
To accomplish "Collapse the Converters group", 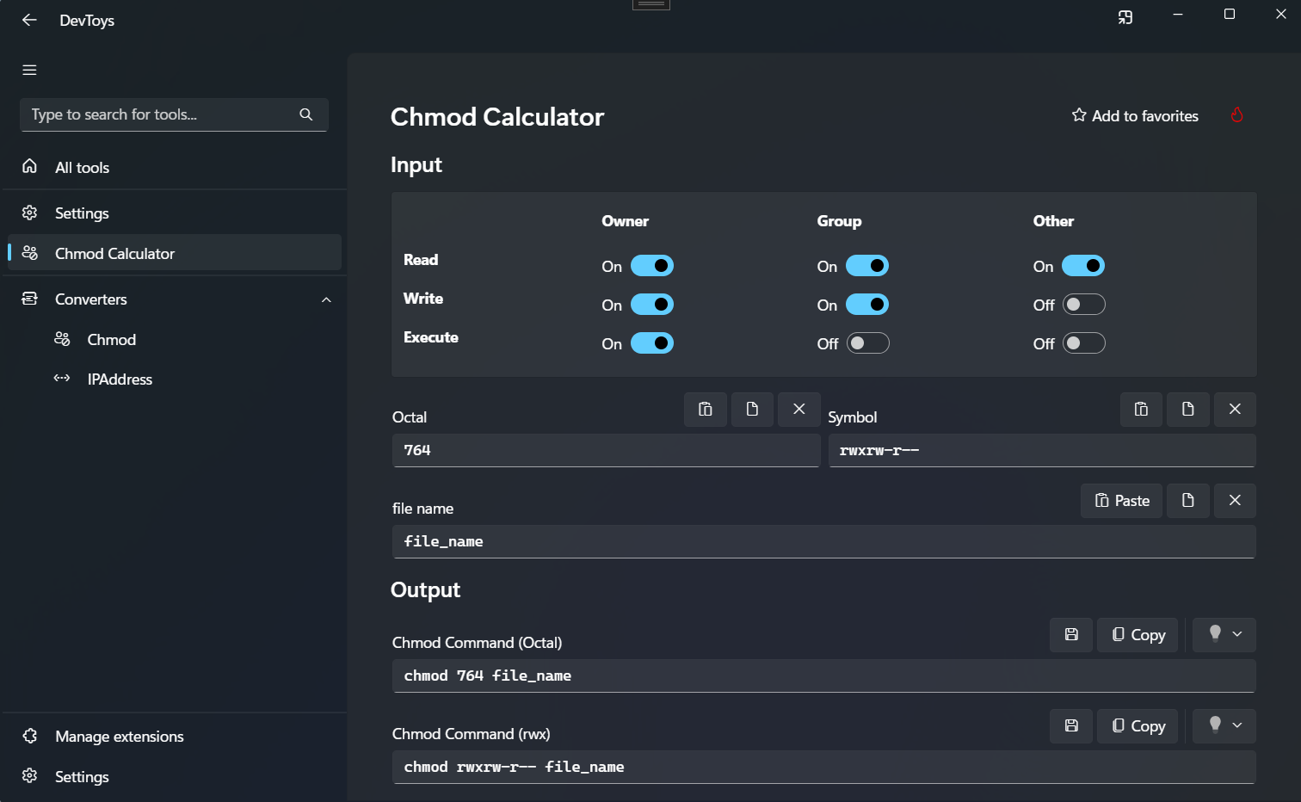I will pyautogui.click(x=326, y=299).
